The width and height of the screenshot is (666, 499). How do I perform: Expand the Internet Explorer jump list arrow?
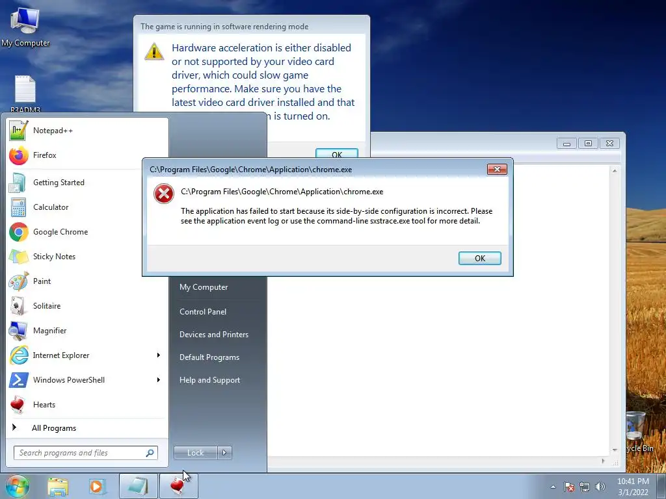159,355
